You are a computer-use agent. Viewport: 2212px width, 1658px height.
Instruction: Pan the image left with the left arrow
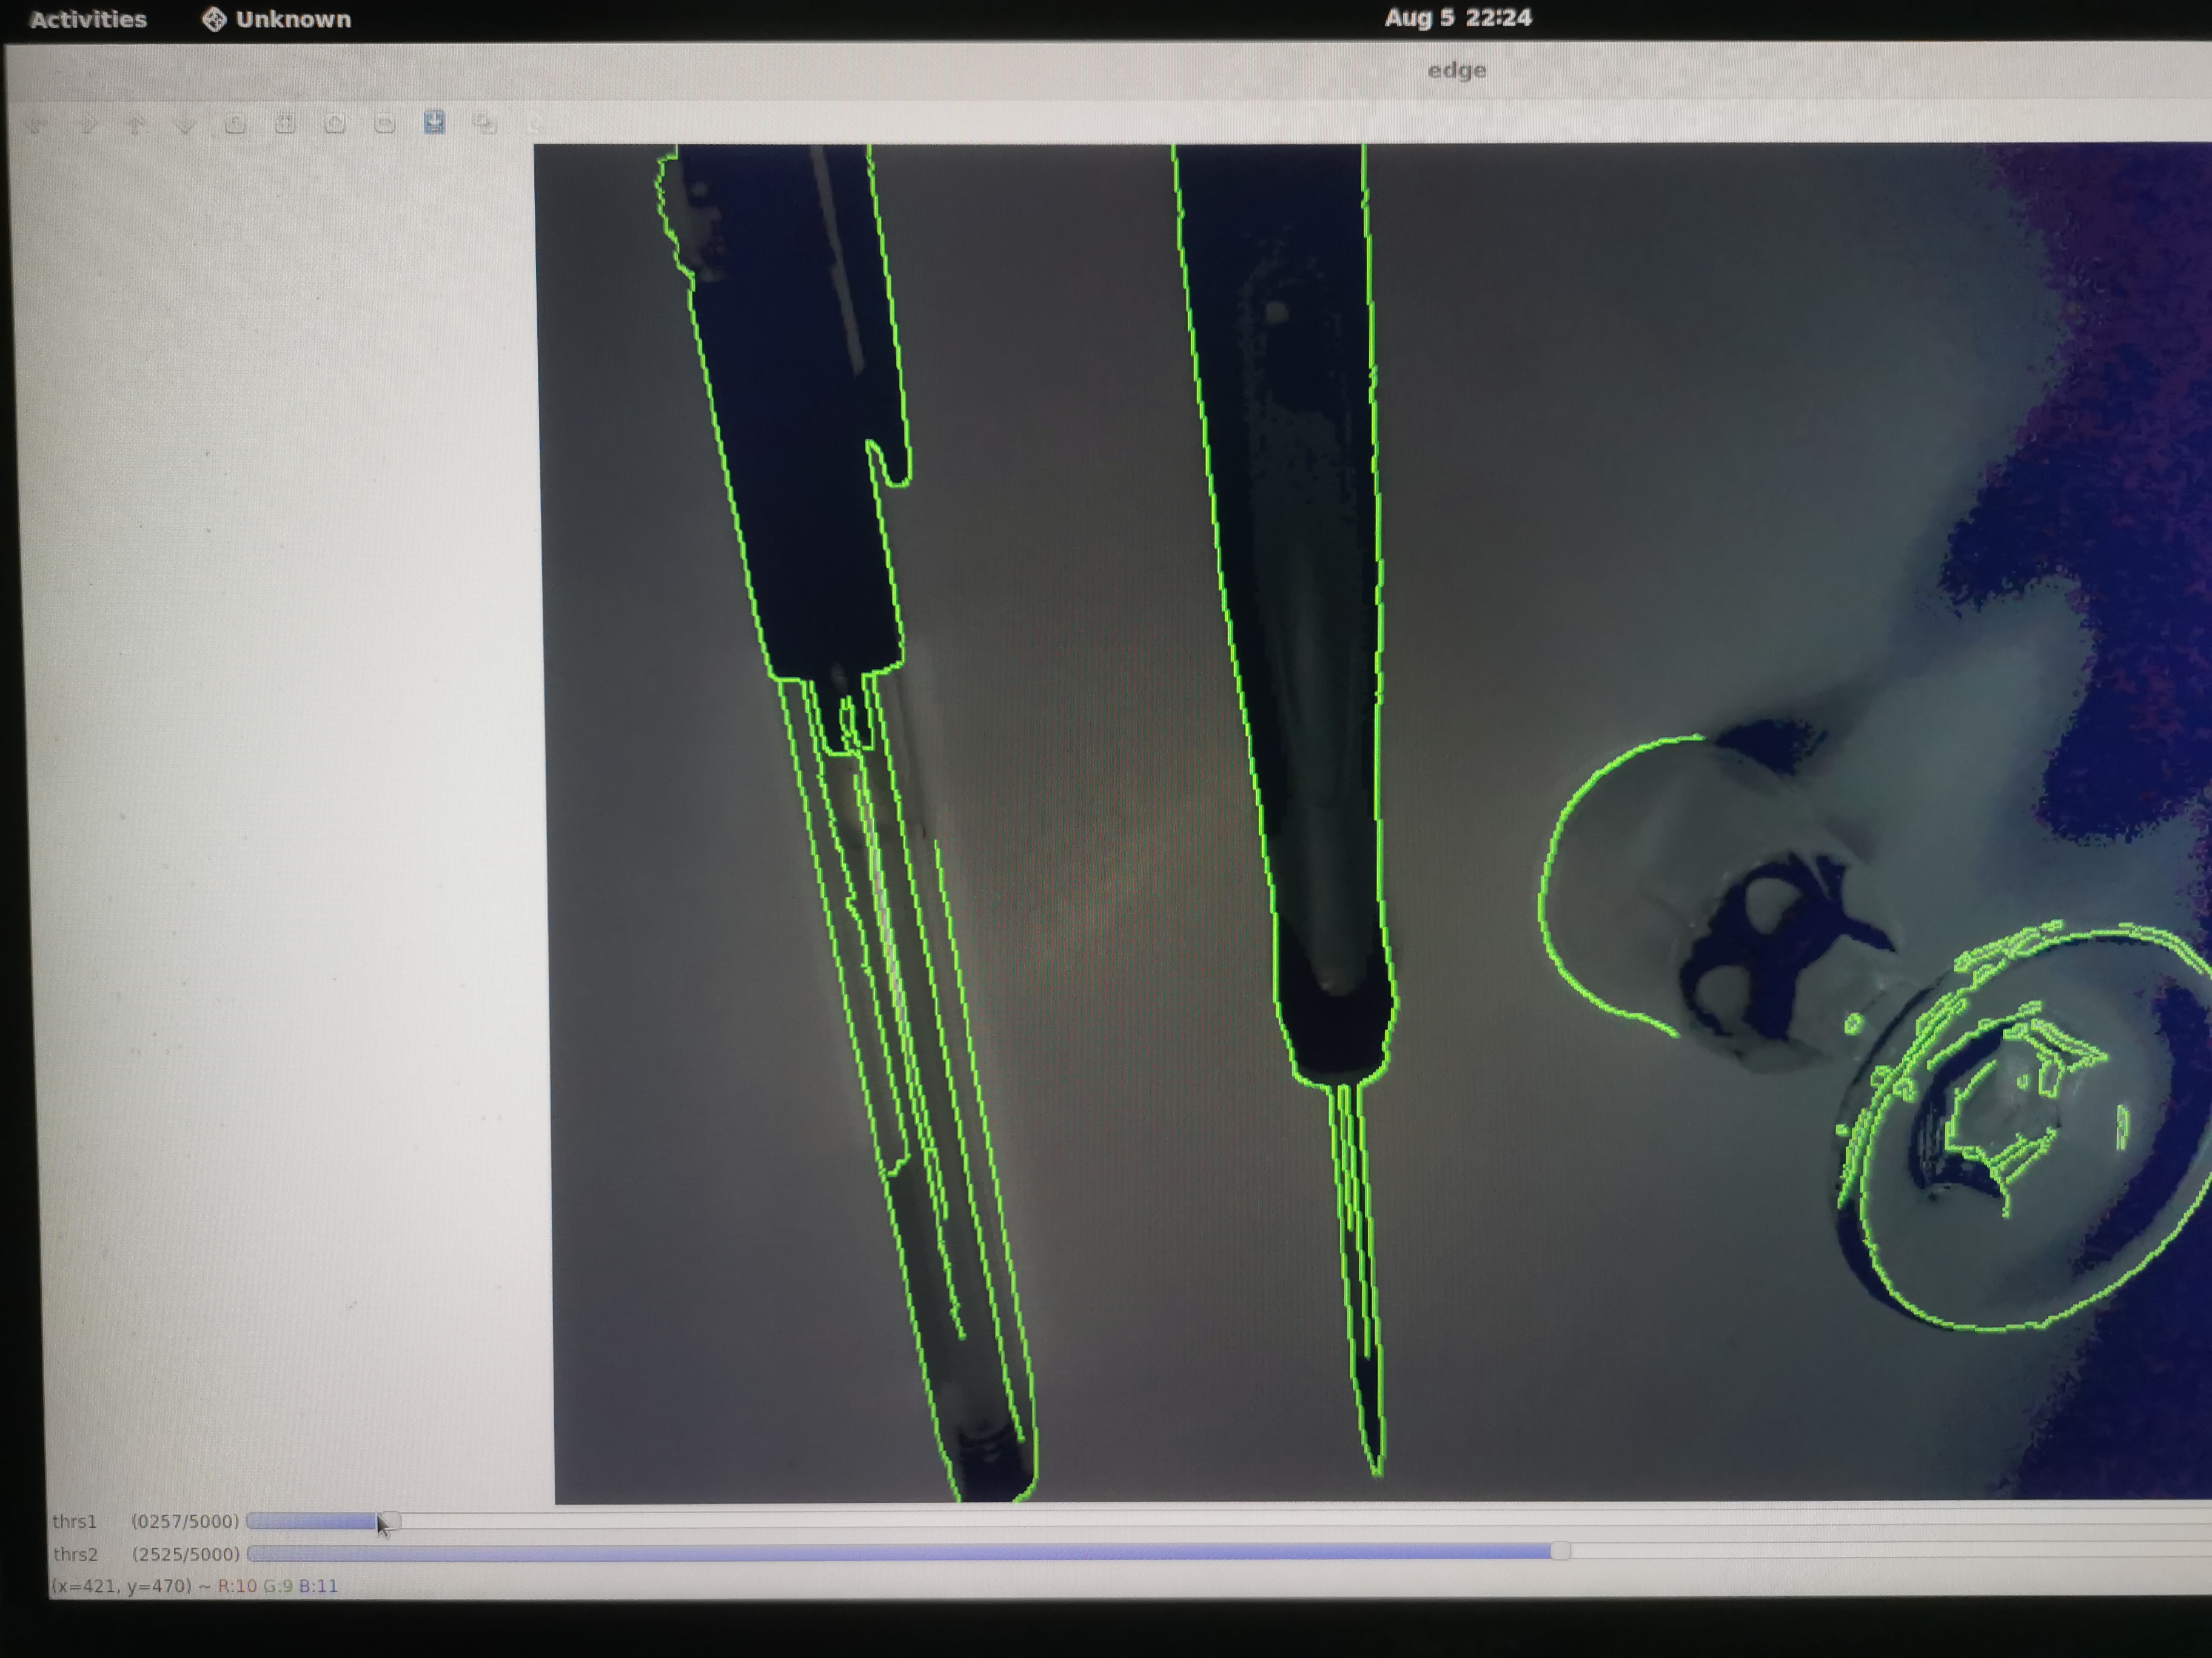37,124
